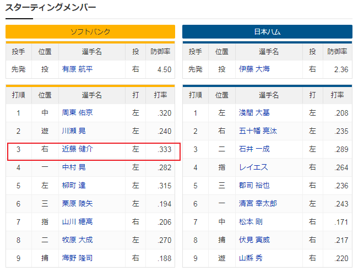The height and width of the screenshot is (277, 353).
Task: Click the スターティングメンバー heading
Action: click(x=51, y=8)
